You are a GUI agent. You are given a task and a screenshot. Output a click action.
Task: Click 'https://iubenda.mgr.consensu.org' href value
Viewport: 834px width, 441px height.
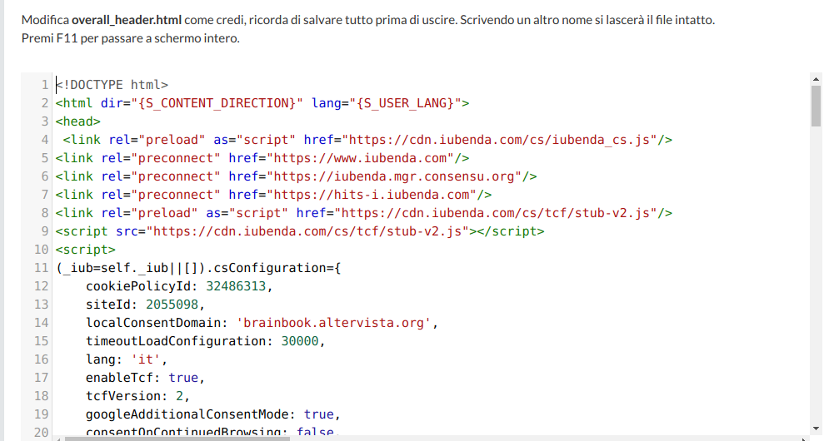click(394, 176)
